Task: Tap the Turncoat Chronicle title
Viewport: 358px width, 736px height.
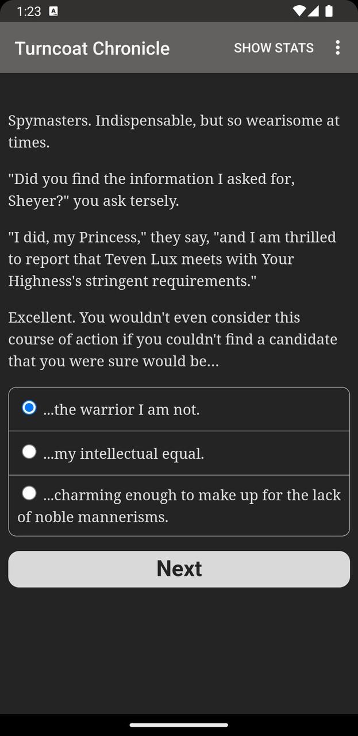Action: (92, 48)
